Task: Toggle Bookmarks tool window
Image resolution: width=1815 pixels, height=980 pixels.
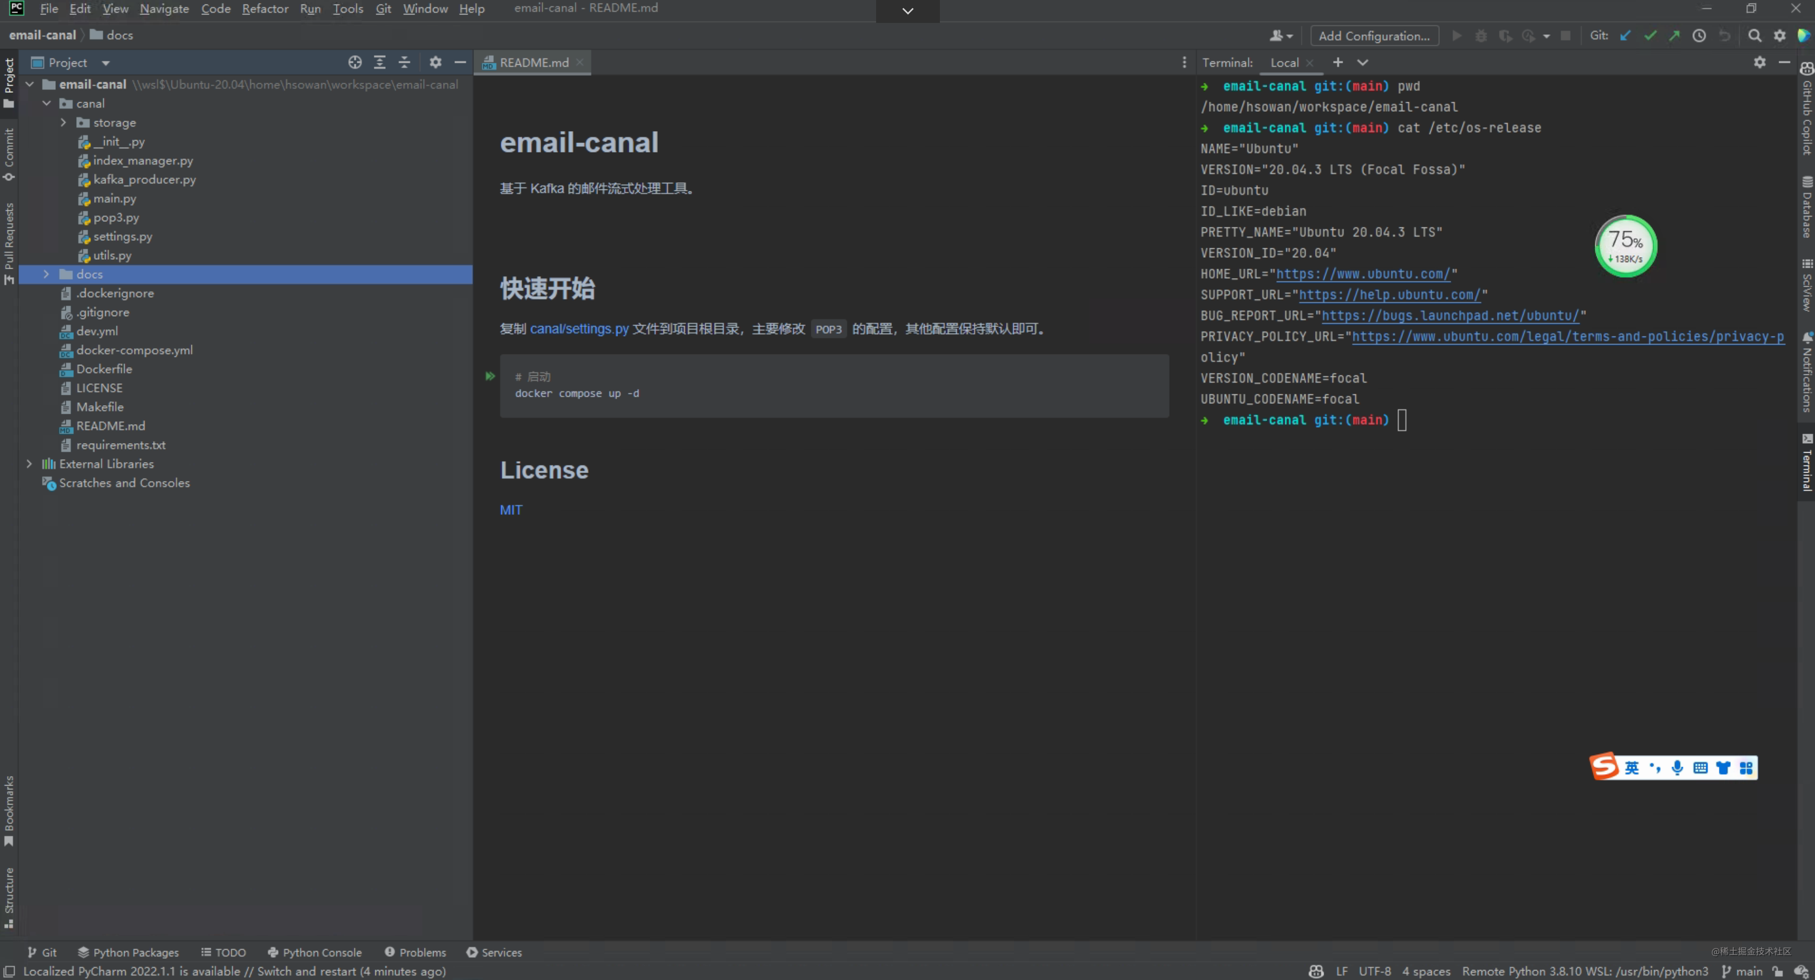Action: click(9, 811)
